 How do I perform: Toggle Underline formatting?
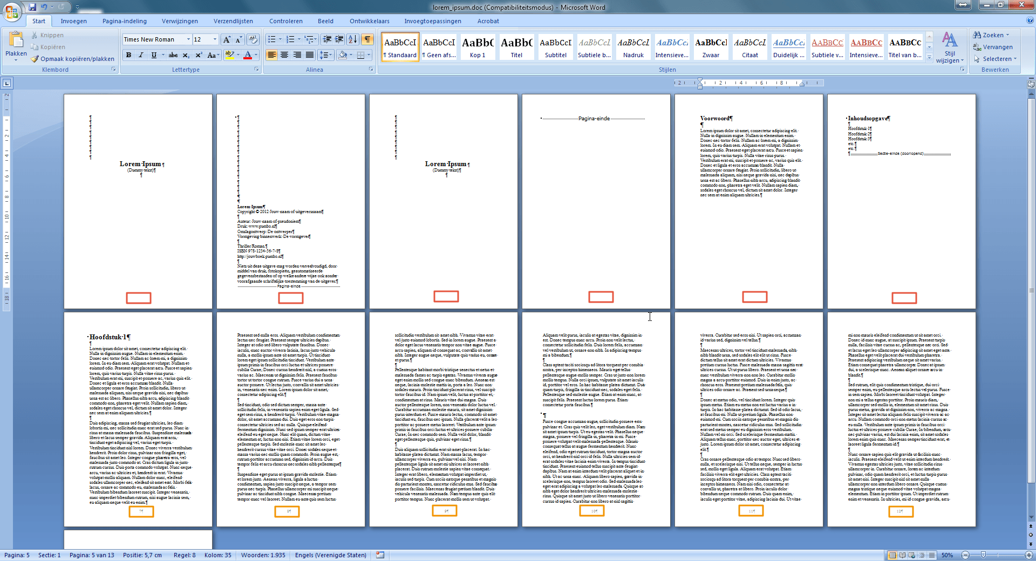click(x=154, y=55)
